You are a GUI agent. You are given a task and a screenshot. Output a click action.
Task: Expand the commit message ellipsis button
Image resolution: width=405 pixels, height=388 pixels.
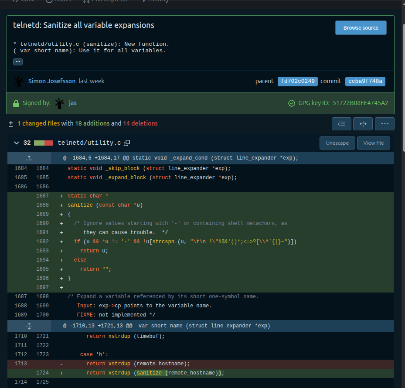coord(18,62)
